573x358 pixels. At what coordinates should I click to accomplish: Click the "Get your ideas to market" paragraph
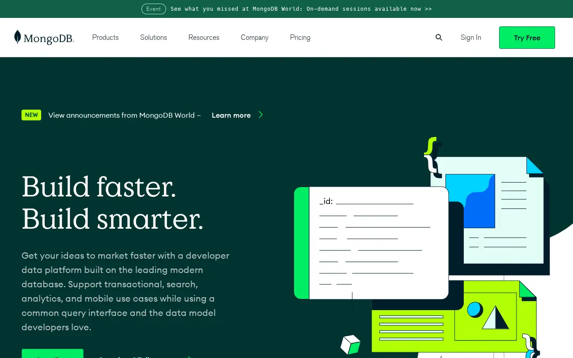click(x=125, y=291)
